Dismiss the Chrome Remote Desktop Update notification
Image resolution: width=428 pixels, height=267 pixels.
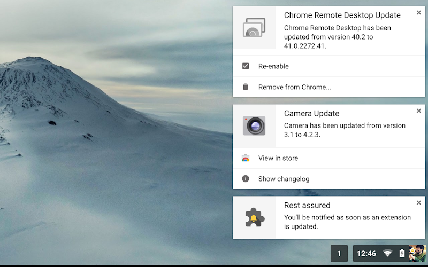tap(419, 12)
